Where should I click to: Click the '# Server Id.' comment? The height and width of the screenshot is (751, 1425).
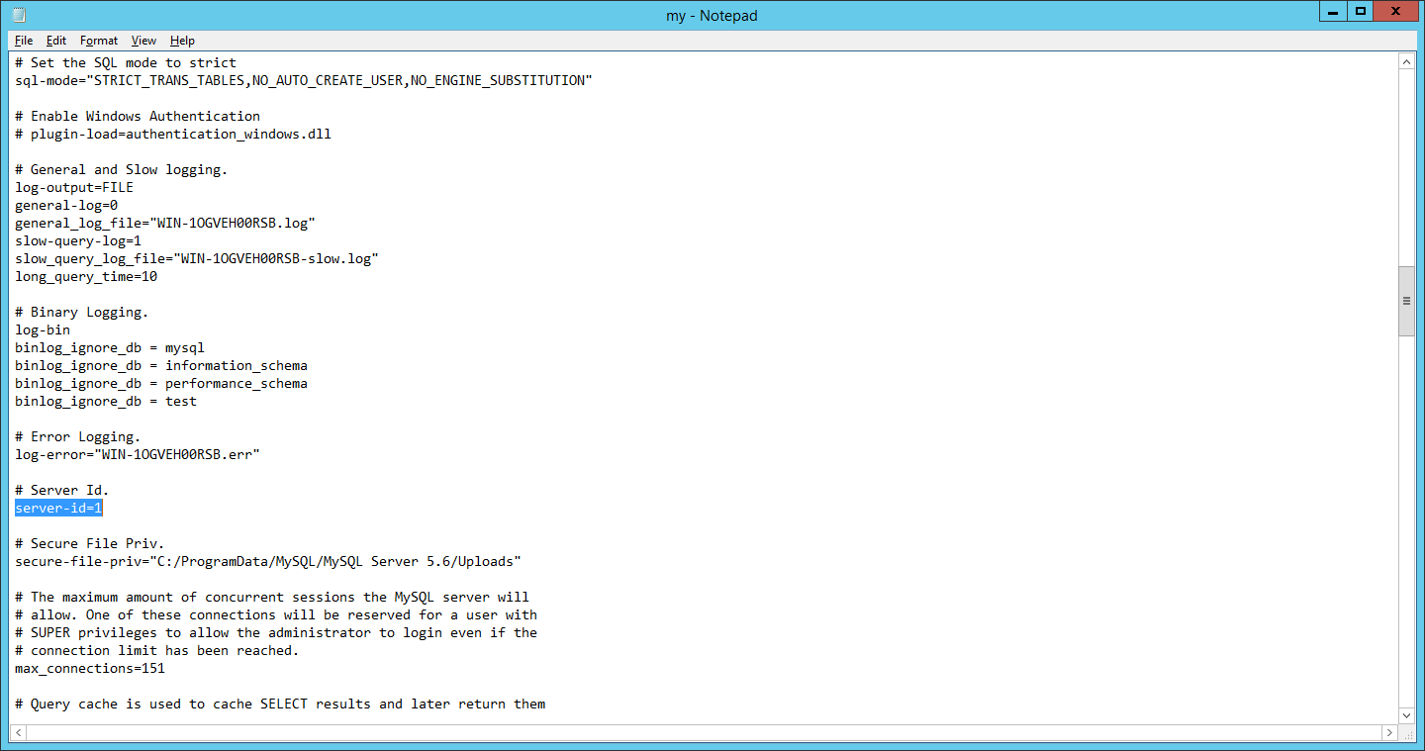click(x=62, y=490)
